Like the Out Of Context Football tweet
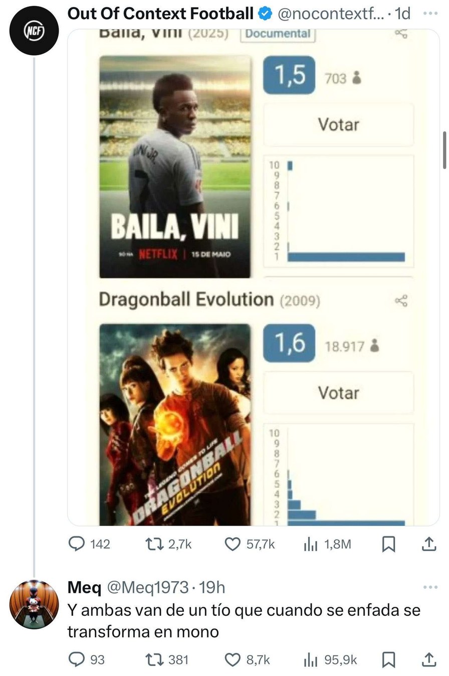This screenshot has height=676, width=449. (x=233, y=544)
